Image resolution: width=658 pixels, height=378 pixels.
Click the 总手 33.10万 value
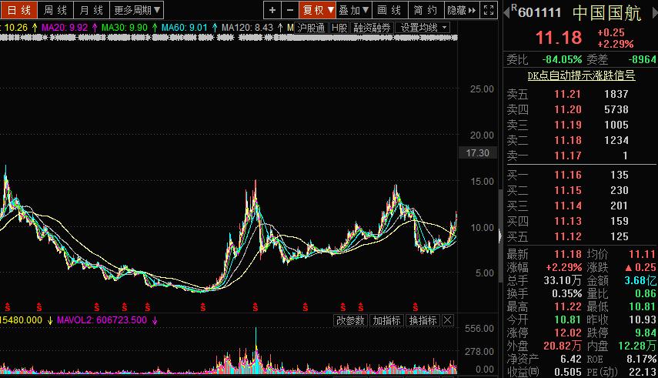pos(563,280)
